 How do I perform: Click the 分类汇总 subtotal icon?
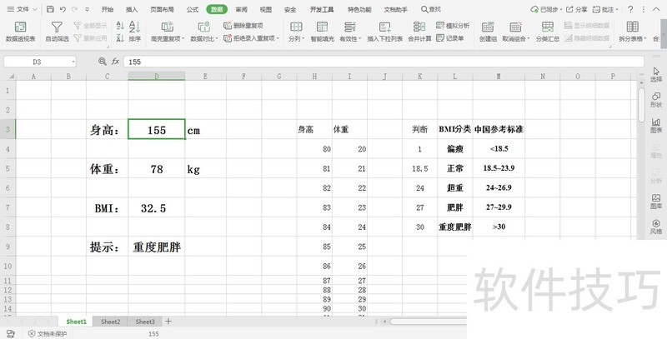point(547,32)
